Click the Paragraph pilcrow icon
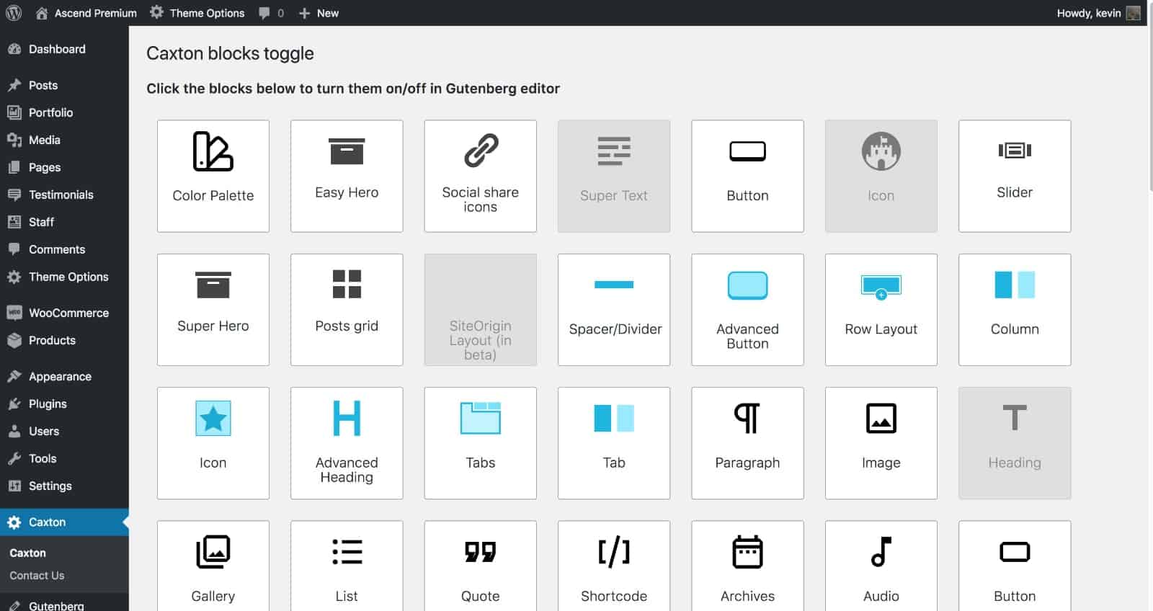1153x611 pixels. pos(747,418)
